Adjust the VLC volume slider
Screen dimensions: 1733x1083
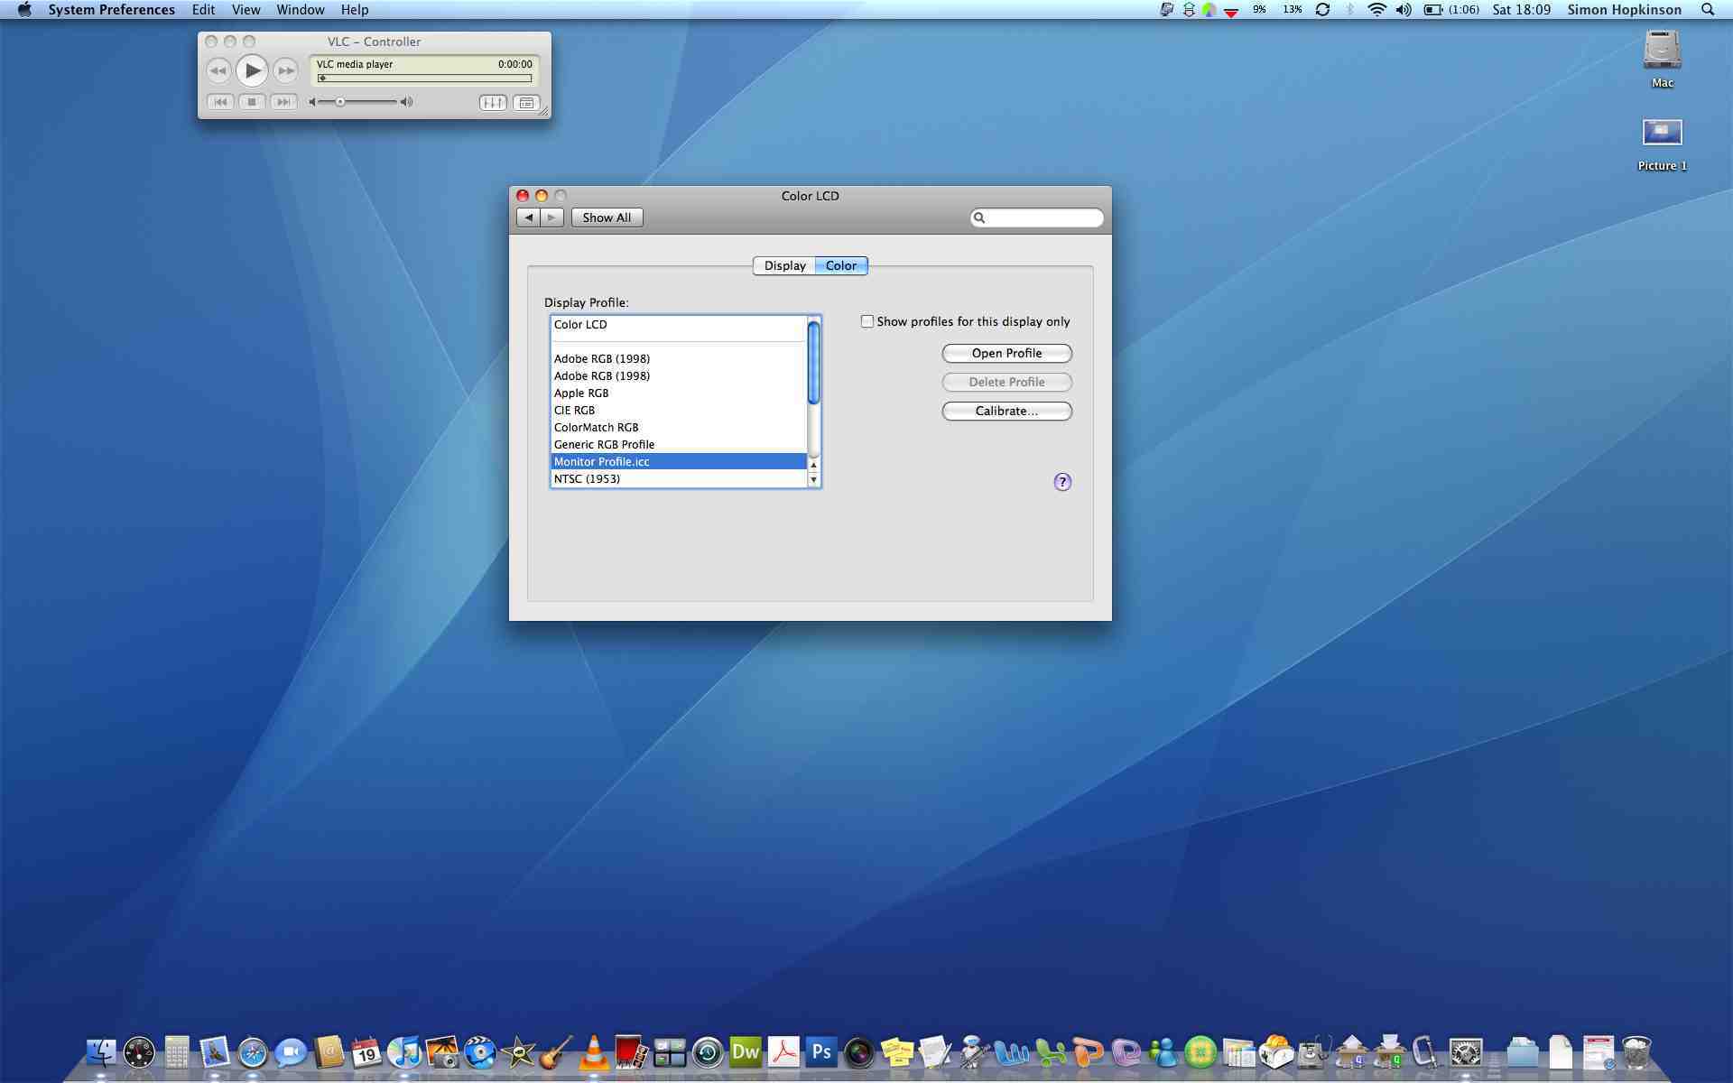click(340, 102)
